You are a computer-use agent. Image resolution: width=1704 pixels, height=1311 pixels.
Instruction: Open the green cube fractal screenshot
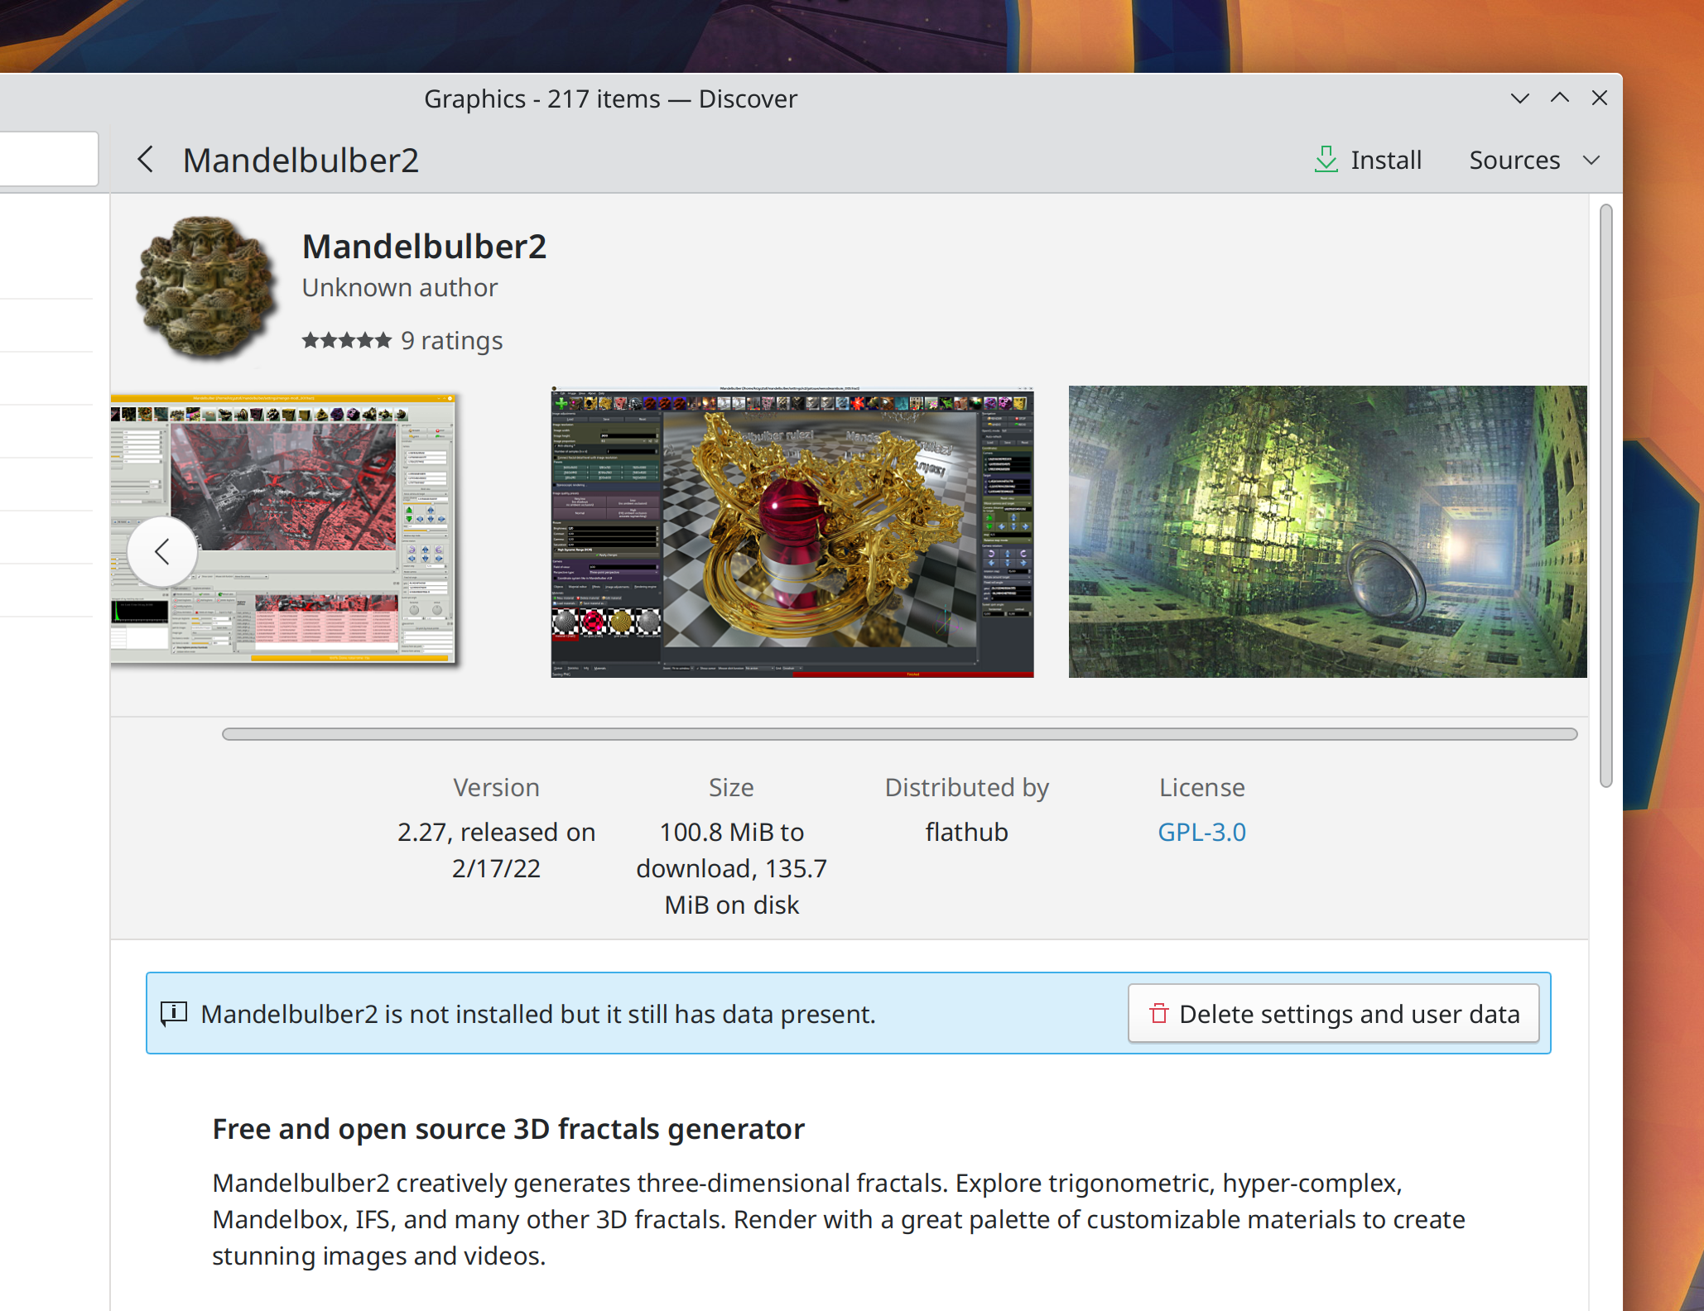pos(1326,531)
